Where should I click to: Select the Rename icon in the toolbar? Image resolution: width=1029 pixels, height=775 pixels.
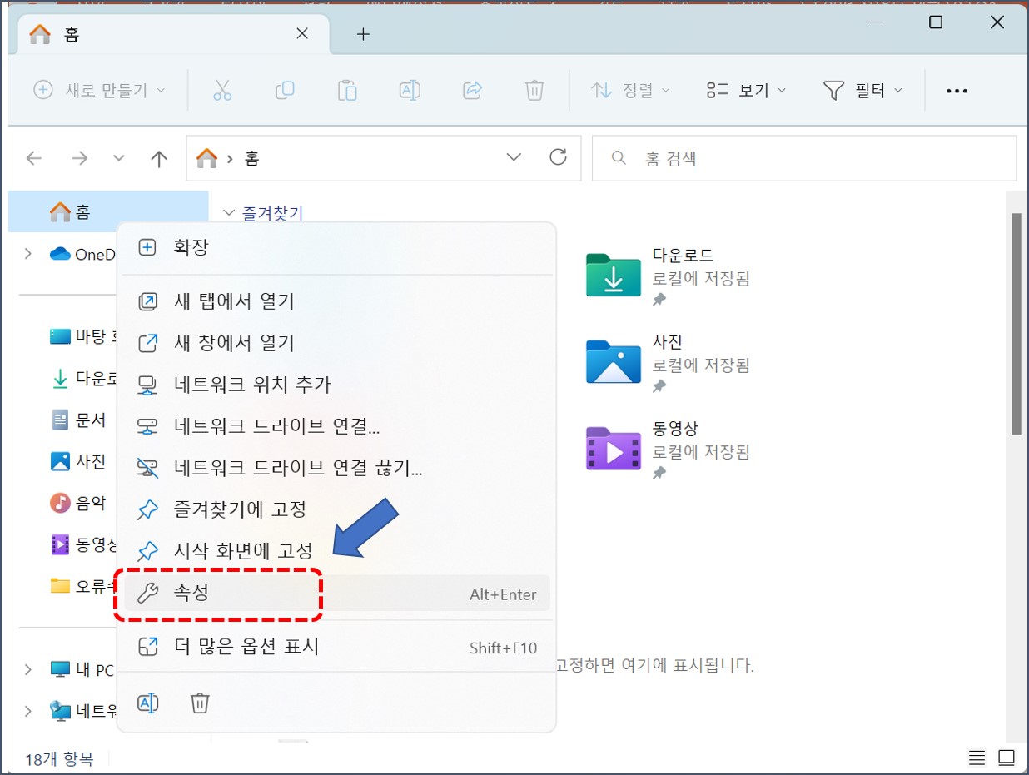[x=410, y=91]
